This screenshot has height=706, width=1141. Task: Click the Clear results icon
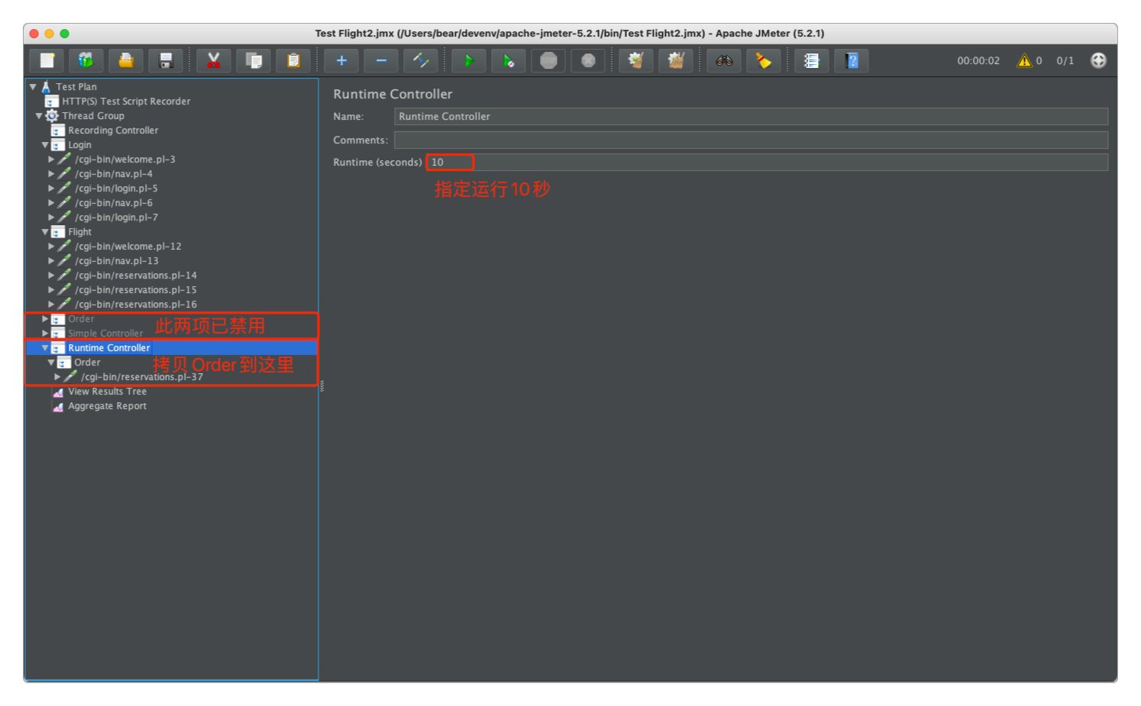click(x=636, y=60)
